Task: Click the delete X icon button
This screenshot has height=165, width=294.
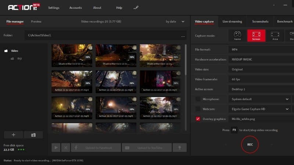Action: pyautogui.click(x=65, y=148)
